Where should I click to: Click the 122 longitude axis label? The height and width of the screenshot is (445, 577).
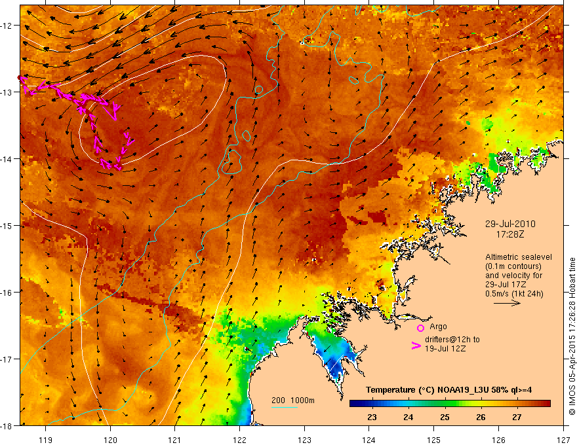click(x=239, y=440)
